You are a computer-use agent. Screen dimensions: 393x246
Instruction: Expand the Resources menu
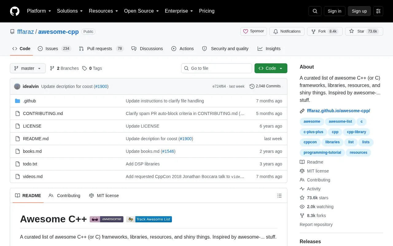click(x=103, y=11)
